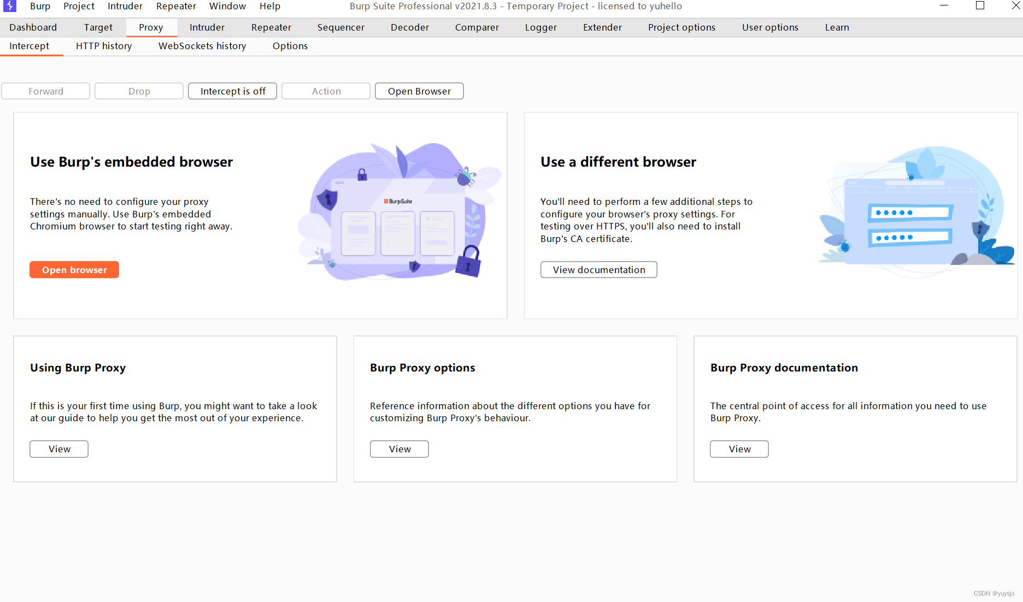This screenshot has width=1023, height=602.
Task: Maximize the Burp Suite window
Action: 980,6
